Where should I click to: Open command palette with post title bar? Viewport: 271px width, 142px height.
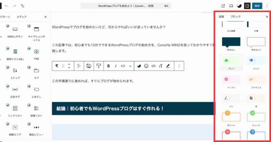(126, 6)
